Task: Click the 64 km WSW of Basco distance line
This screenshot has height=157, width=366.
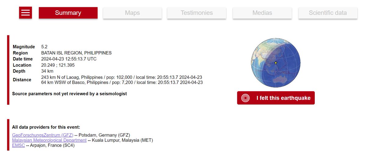Action: click(x=122, y=82)
